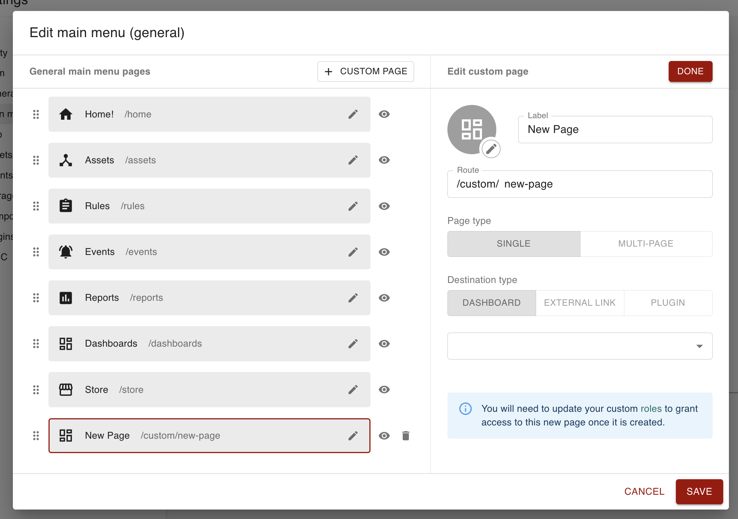Open the dashboard selection dropdown
This screenshot has width=738, height=519.
[580, 346]
